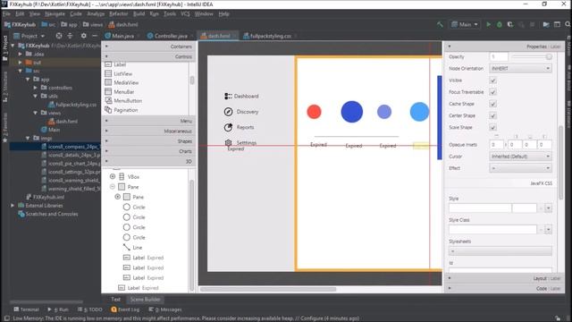This screenshot has height=322, width=572.
Task: Open the Node Orientation dropdown
Action: [x=520, y=68]
